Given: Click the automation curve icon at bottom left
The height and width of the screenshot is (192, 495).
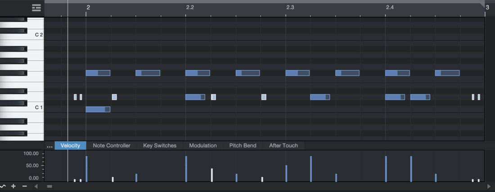Looking at the screenshot, I should [x=3, y=186].
